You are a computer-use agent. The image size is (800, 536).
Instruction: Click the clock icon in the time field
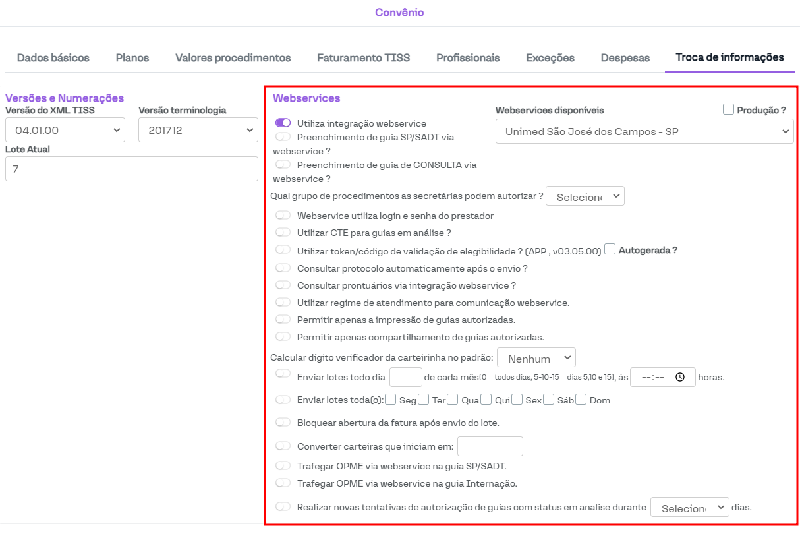point(680,377)
